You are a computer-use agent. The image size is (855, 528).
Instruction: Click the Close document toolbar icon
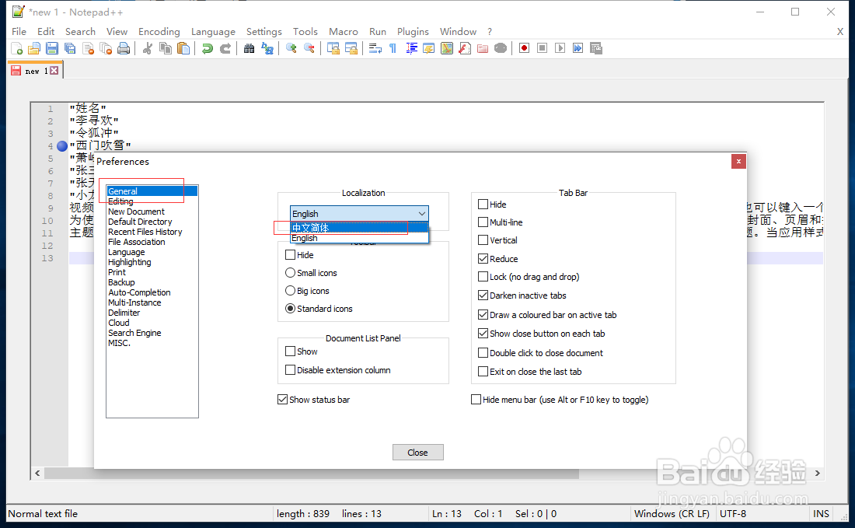pyautogui.click(x=89, y=48)
